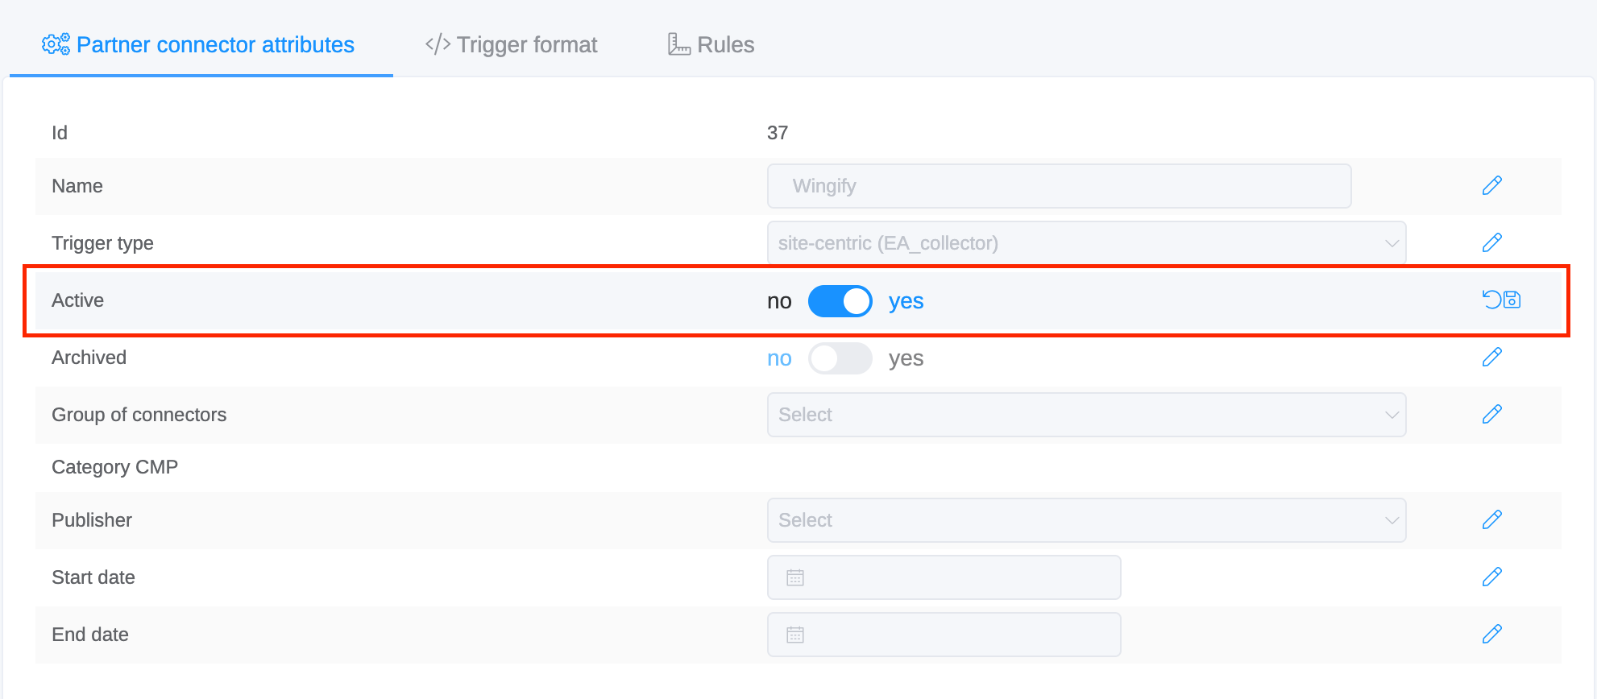Click the Start date calendar field
The width and height of the screenshot is (1597, 699).
944,577
